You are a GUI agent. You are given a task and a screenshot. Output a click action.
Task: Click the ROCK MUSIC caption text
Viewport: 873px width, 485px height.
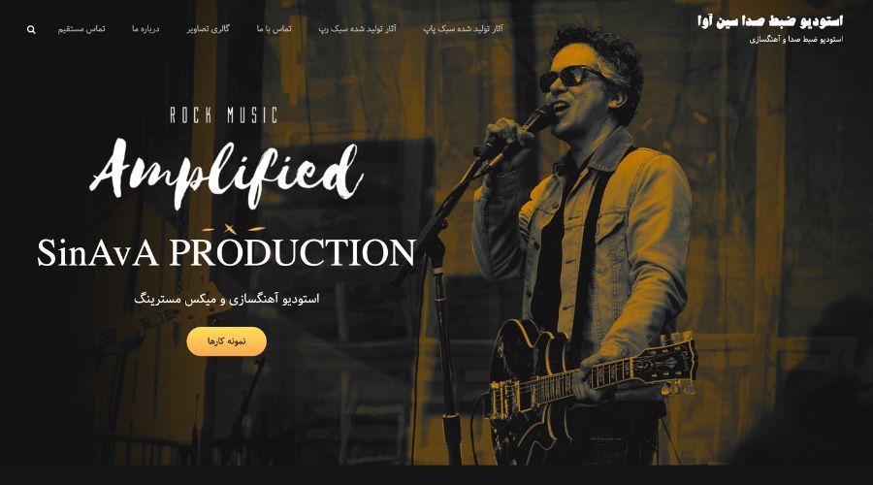pos(224,115)
